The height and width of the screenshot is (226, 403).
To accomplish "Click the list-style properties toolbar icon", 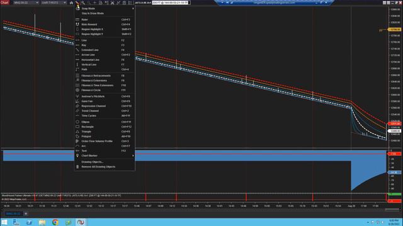I will coord(130,3).
